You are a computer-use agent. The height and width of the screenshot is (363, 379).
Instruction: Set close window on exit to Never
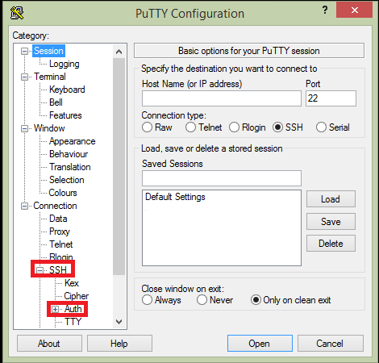click(202, 300)
